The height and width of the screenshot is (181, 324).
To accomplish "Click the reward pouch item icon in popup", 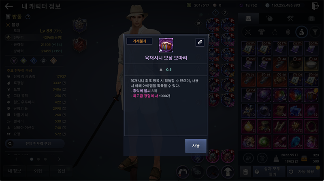I will pyautogui.click(x=166, y=45).
